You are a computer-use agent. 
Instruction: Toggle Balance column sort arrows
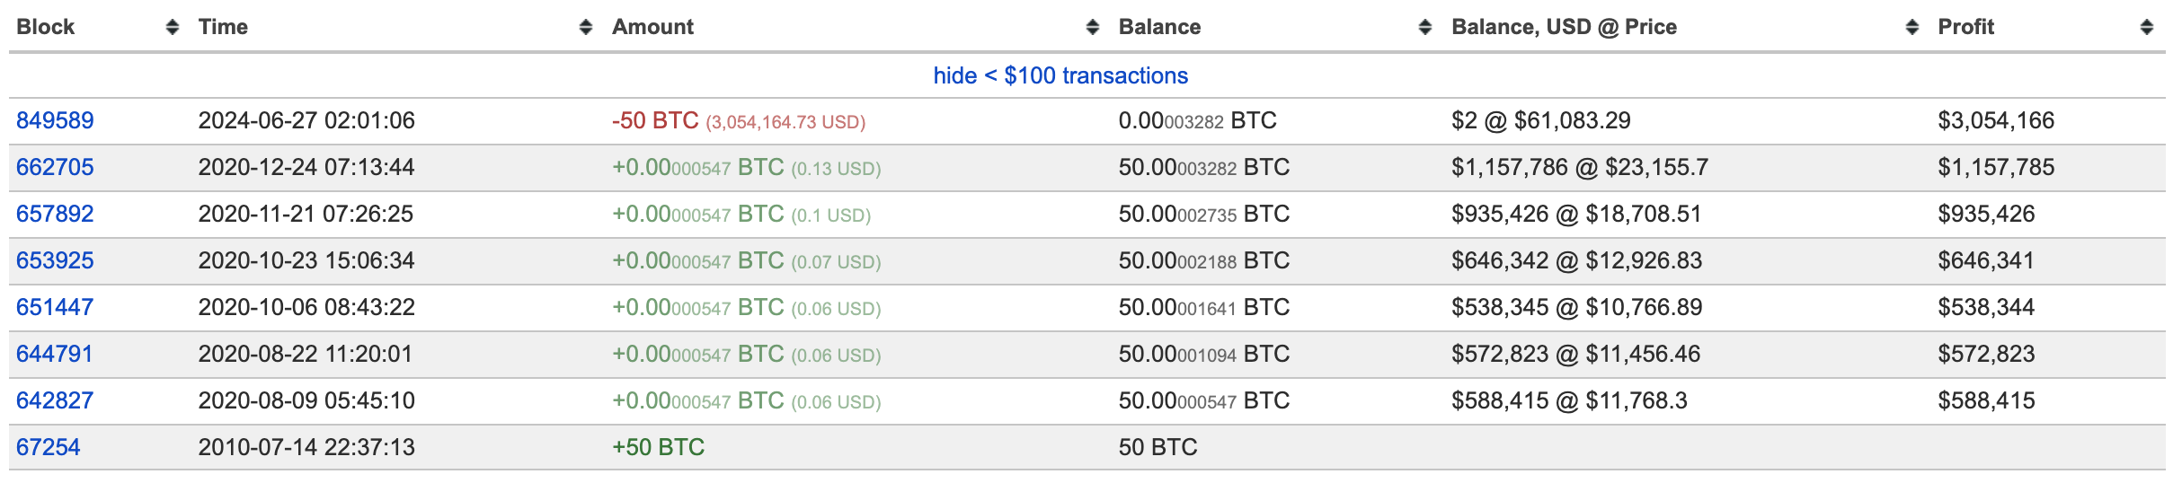click(x=1425, y=28)
